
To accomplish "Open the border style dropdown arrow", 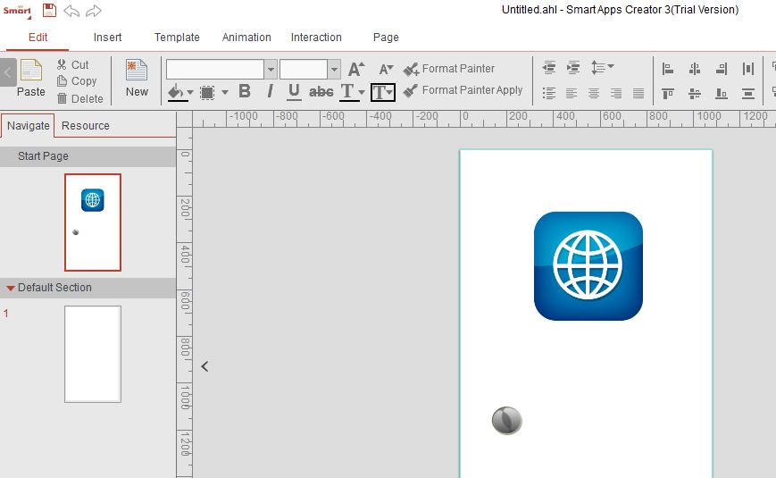I will click(225, 92).
